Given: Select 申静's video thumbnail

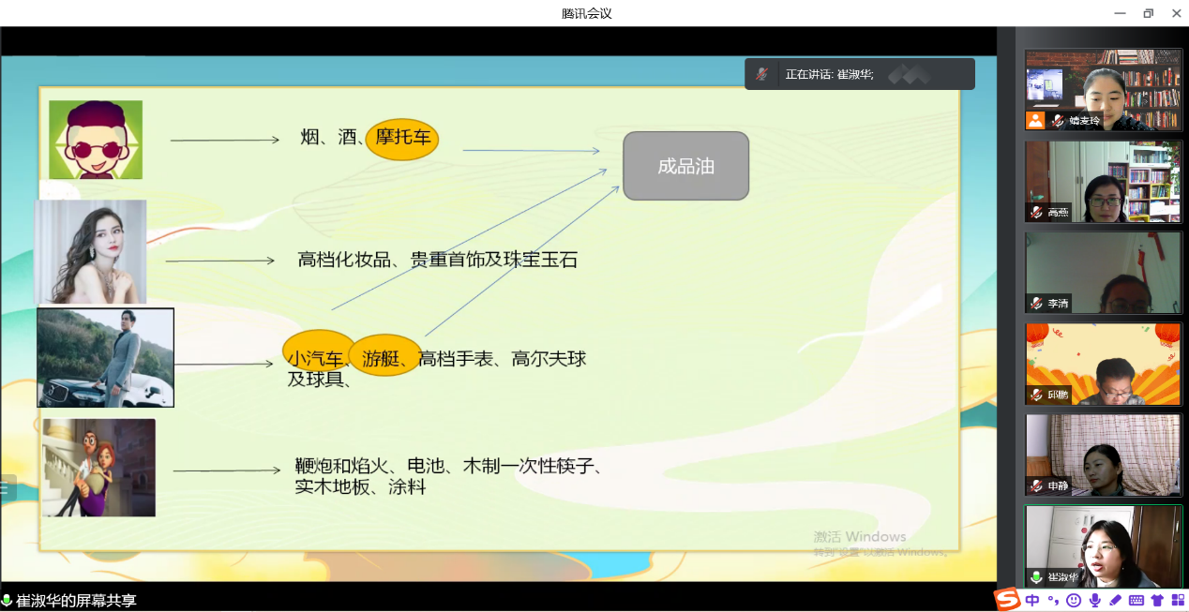Looking at the screenshot, I should (1103, 455).
